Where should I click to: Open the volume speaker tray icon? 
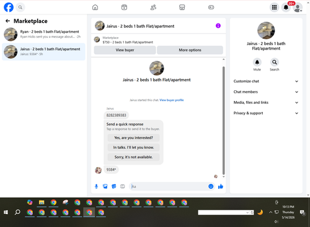277,221
